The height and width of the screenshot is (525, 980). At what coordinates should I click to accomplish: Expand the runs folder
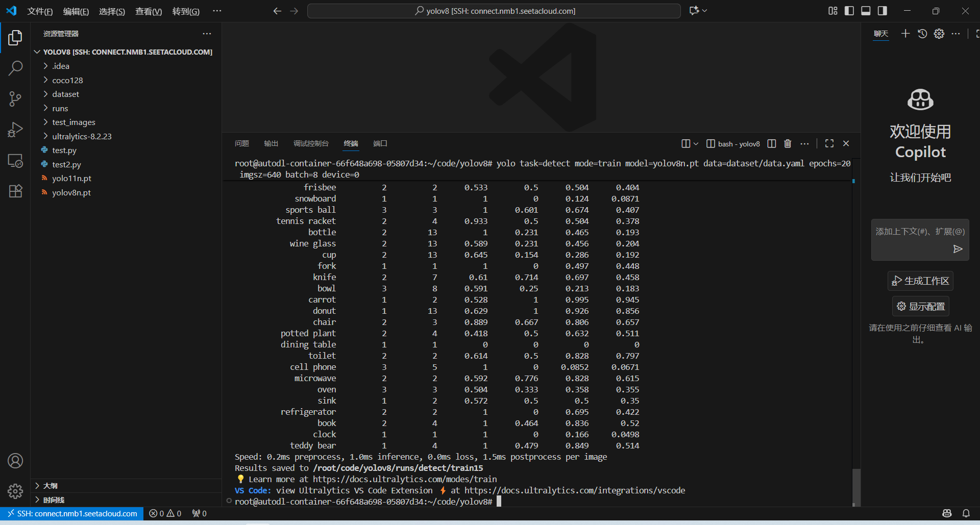[60, 108]
